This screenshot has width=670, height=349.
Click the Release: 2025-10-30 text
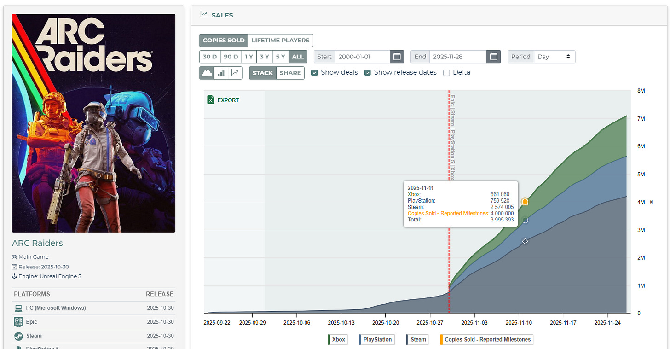[x=44, y=267]
